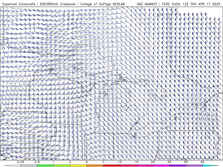
Task: Click the '35' legend value
Action: (202, 162)
